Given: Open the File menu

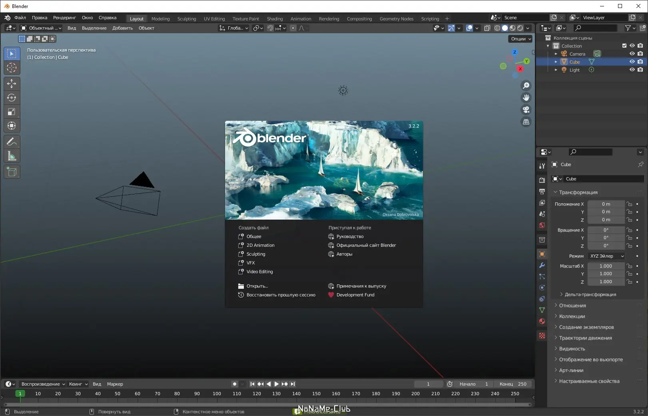Looking at the screenshot, I should pyautogui.click(x=20, y=18).
